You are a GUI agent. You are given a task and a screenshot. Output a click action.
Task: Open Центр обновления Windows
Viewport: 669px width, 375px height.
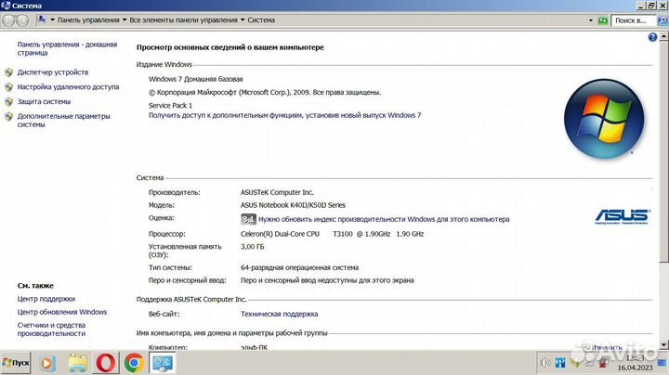click(62, 312)
